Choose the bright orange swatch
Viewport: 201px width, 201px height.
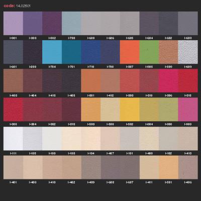[130, 52]
